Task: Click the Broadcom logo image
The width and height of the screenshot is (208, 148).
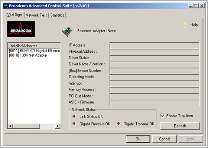Action: pyautogui.click(x=21, y=29)
